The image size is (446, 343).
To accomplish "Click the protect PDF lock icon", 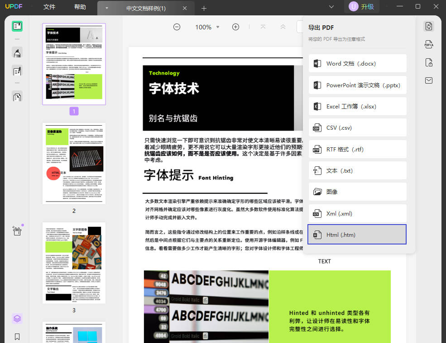I will 429,62.
